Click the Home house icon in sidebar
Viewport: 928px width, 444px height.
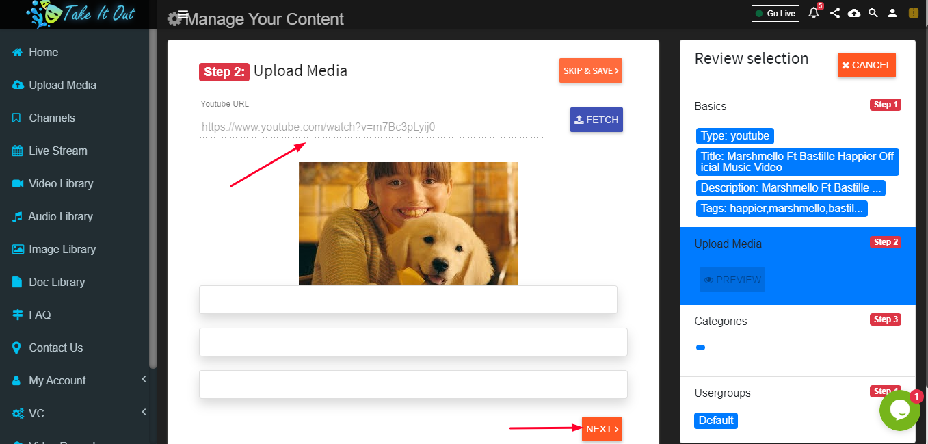click(18, 52)
